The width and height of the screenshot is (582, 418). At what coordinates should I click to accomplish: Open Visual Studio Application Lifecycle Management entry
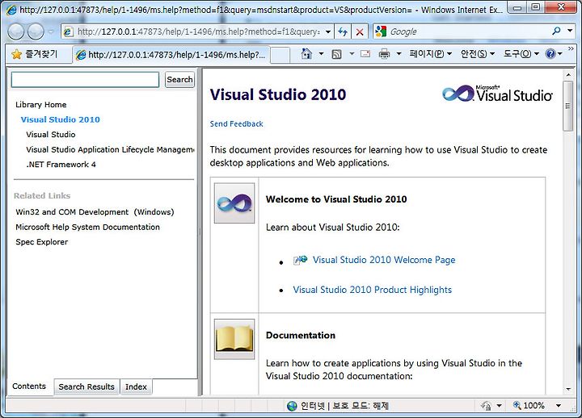point(110,149)
